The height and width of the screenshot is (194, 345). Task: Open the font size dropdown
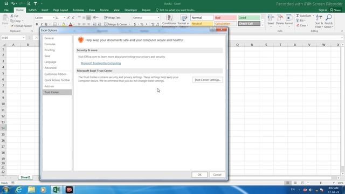(x=65, y=18)
